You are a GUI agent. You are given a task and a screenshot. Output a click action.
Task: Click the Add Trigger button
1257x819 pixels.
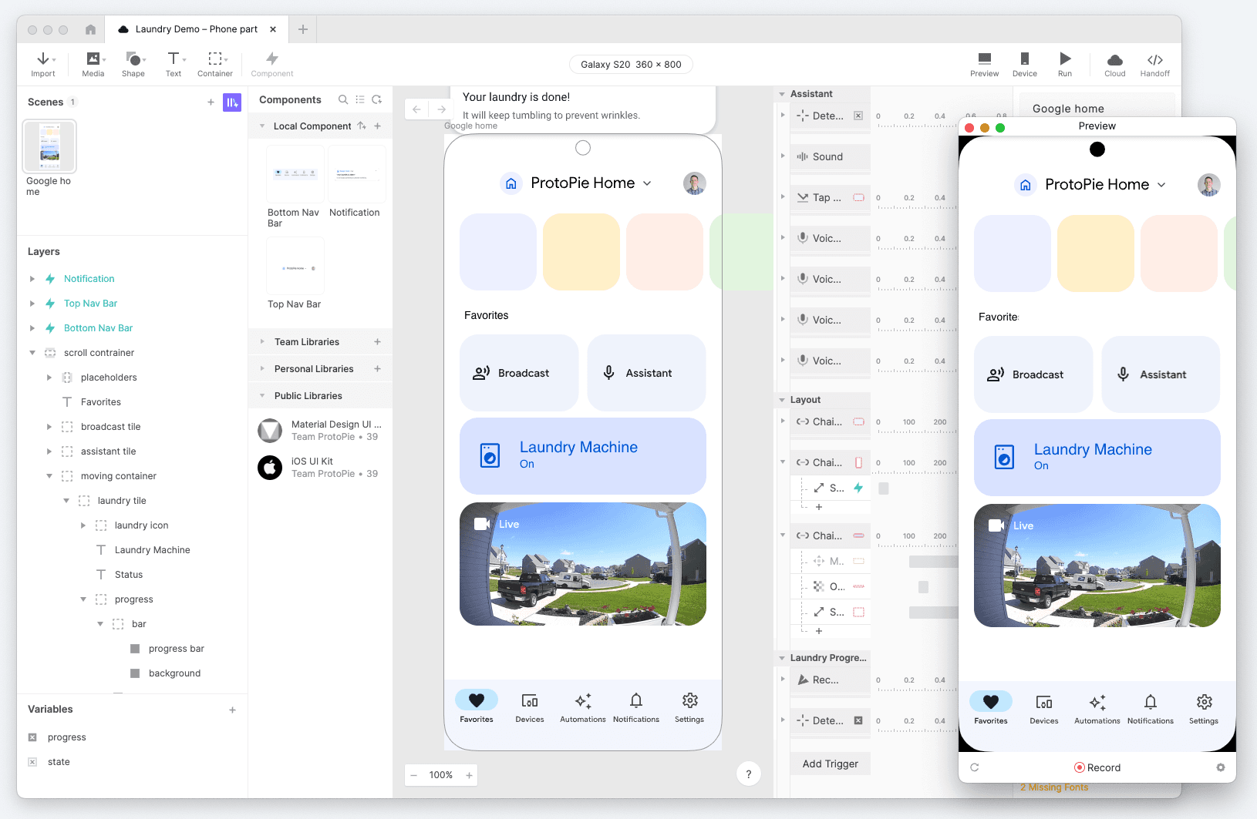point(830,764)
